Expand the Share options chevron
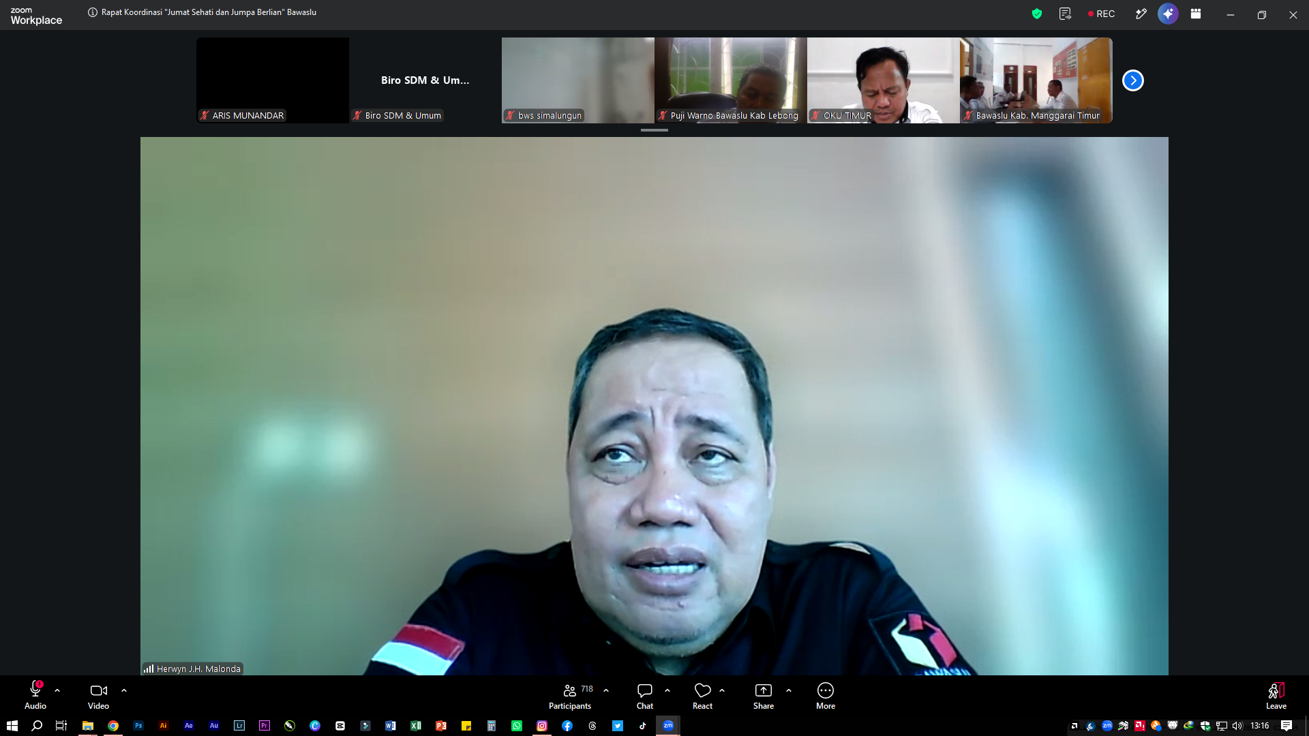The image size is (1309, 736). [789, 690]
